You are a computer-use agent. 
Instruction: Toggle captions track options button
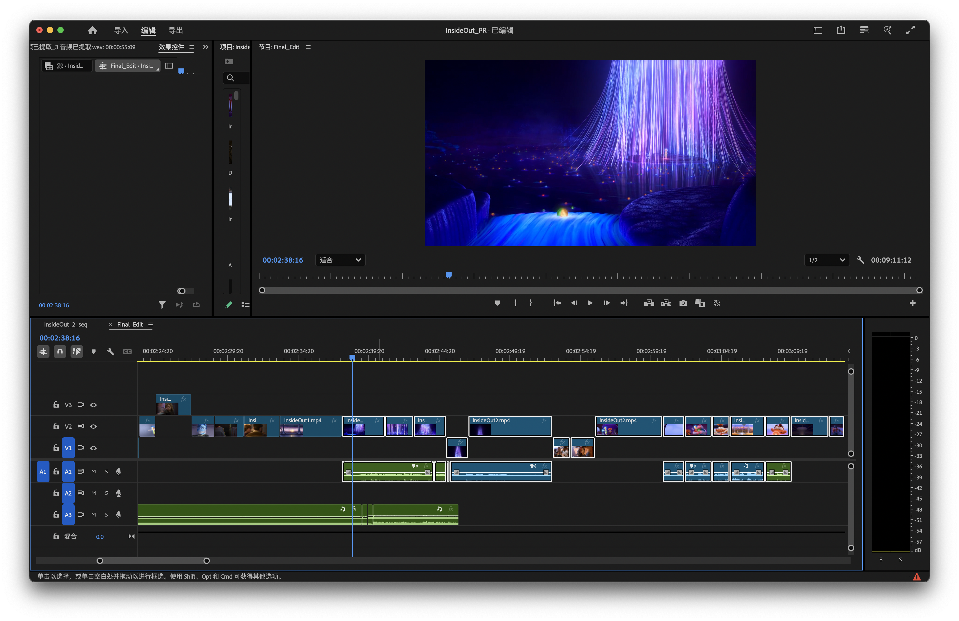[x=127, y=351]
